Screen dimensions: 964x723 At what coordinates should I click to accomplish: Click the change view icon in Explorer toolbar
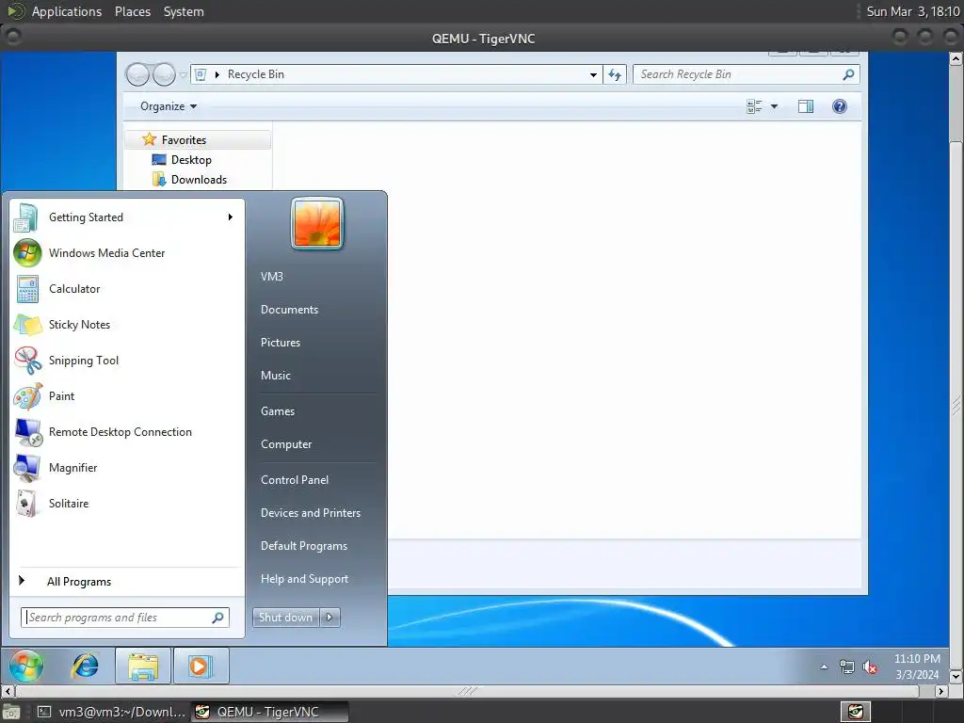pos(754,106)
